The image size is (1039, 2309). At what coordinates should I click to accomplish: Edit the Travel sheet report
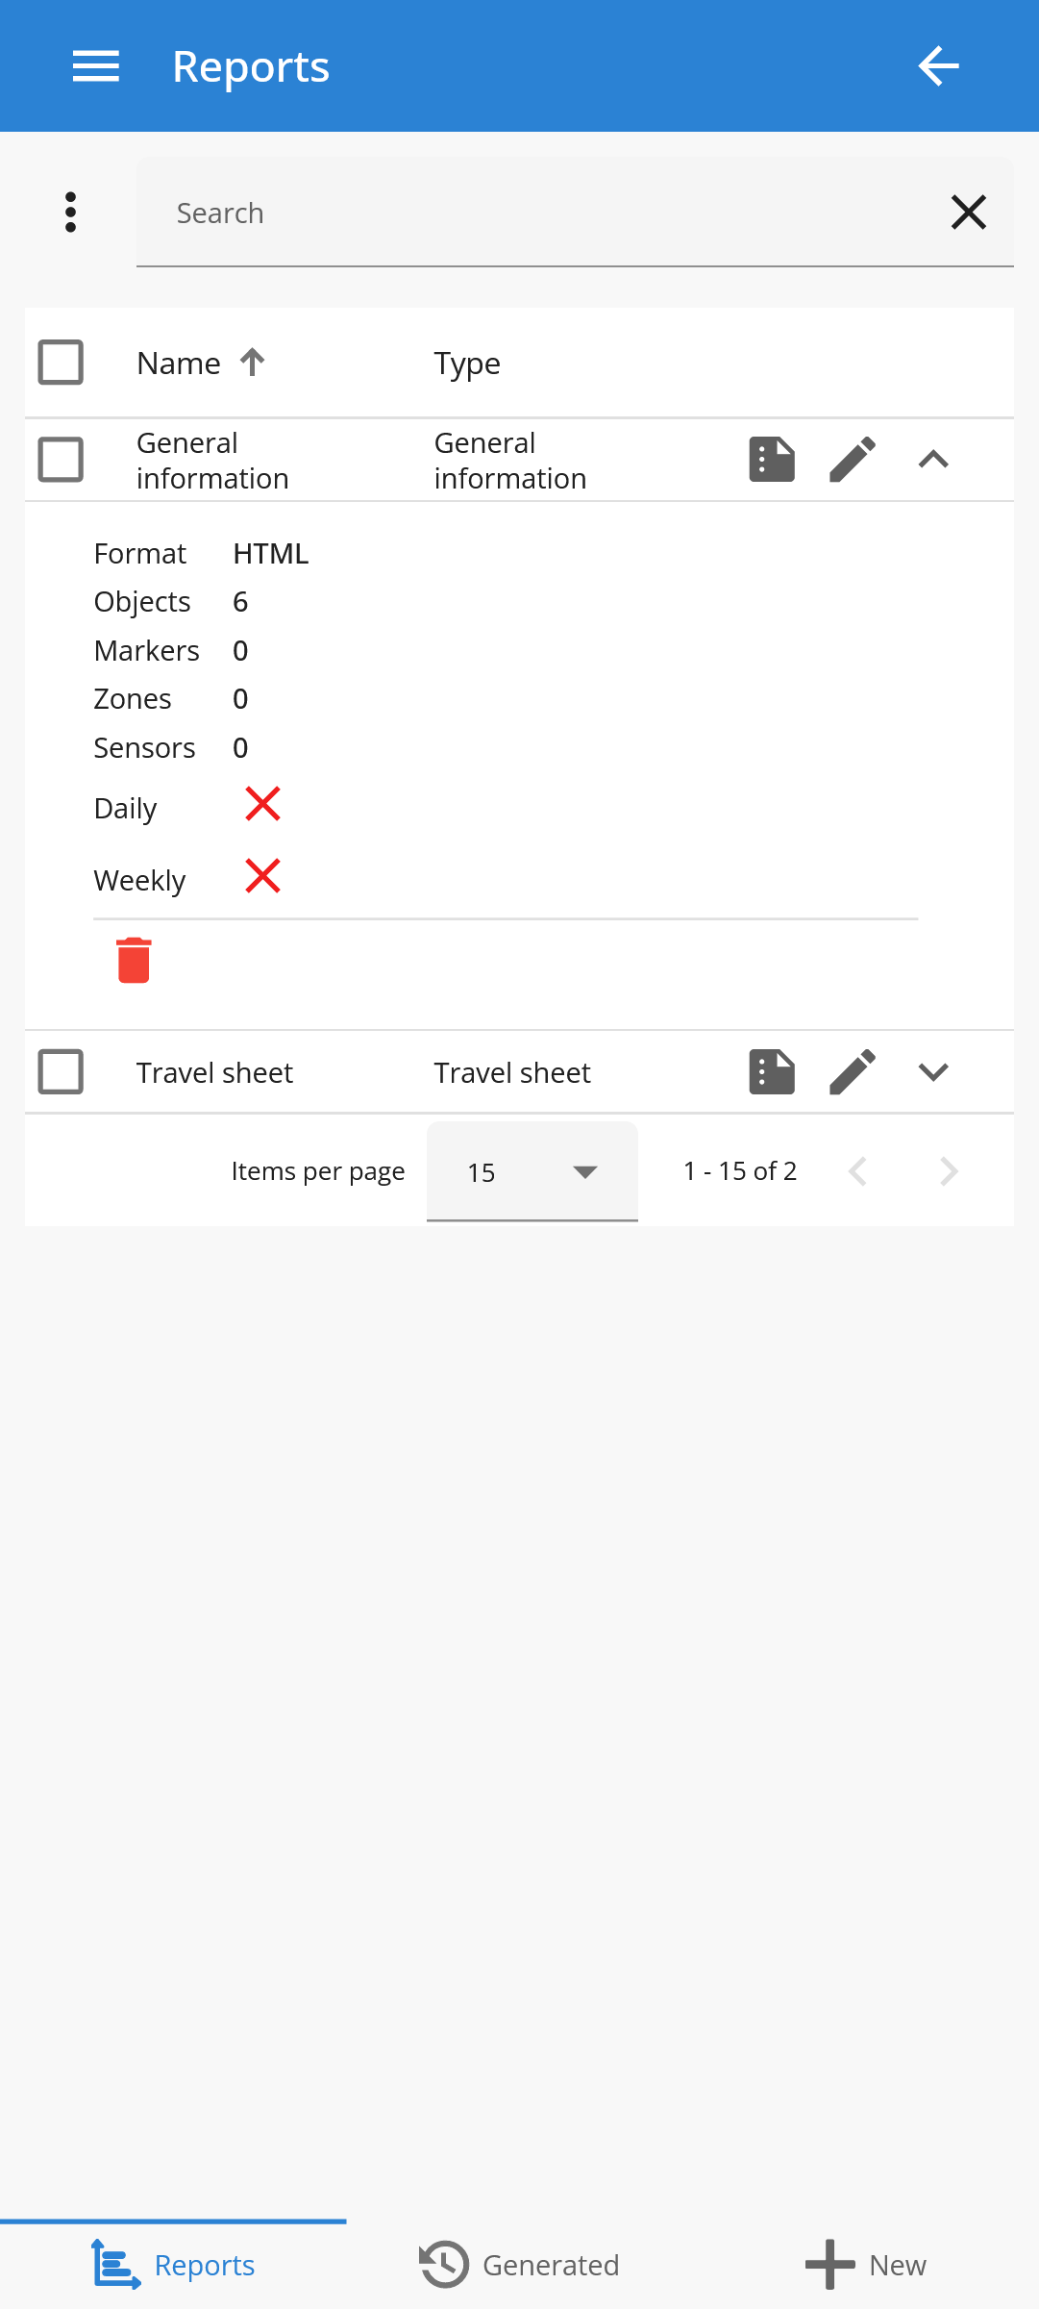pyautogui.click(x=853, y=1072)
